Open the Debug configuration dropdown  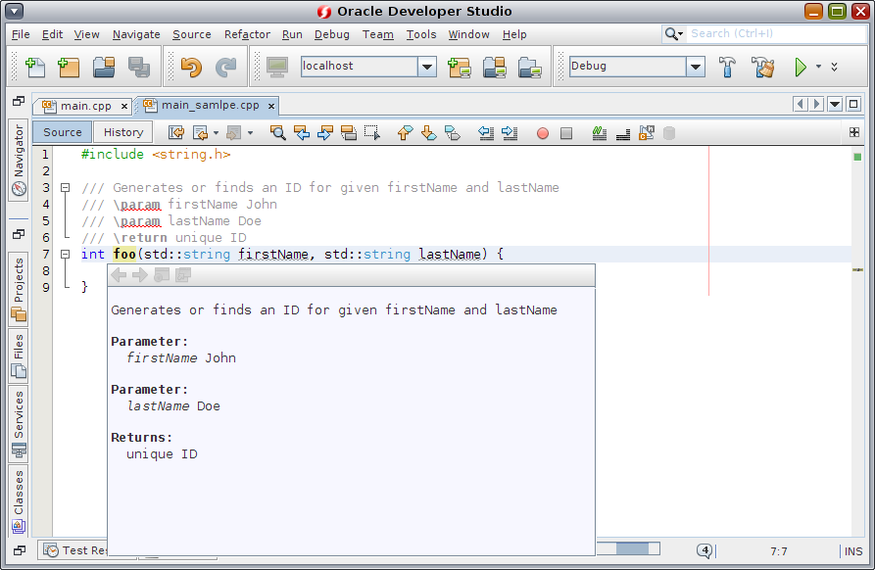696,67
